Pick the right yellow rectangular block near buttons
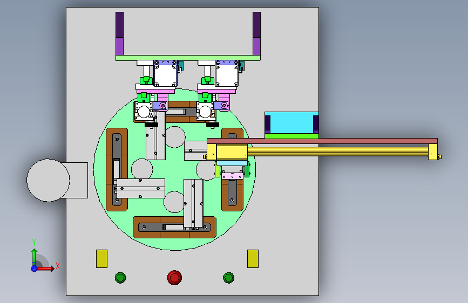 253,259
